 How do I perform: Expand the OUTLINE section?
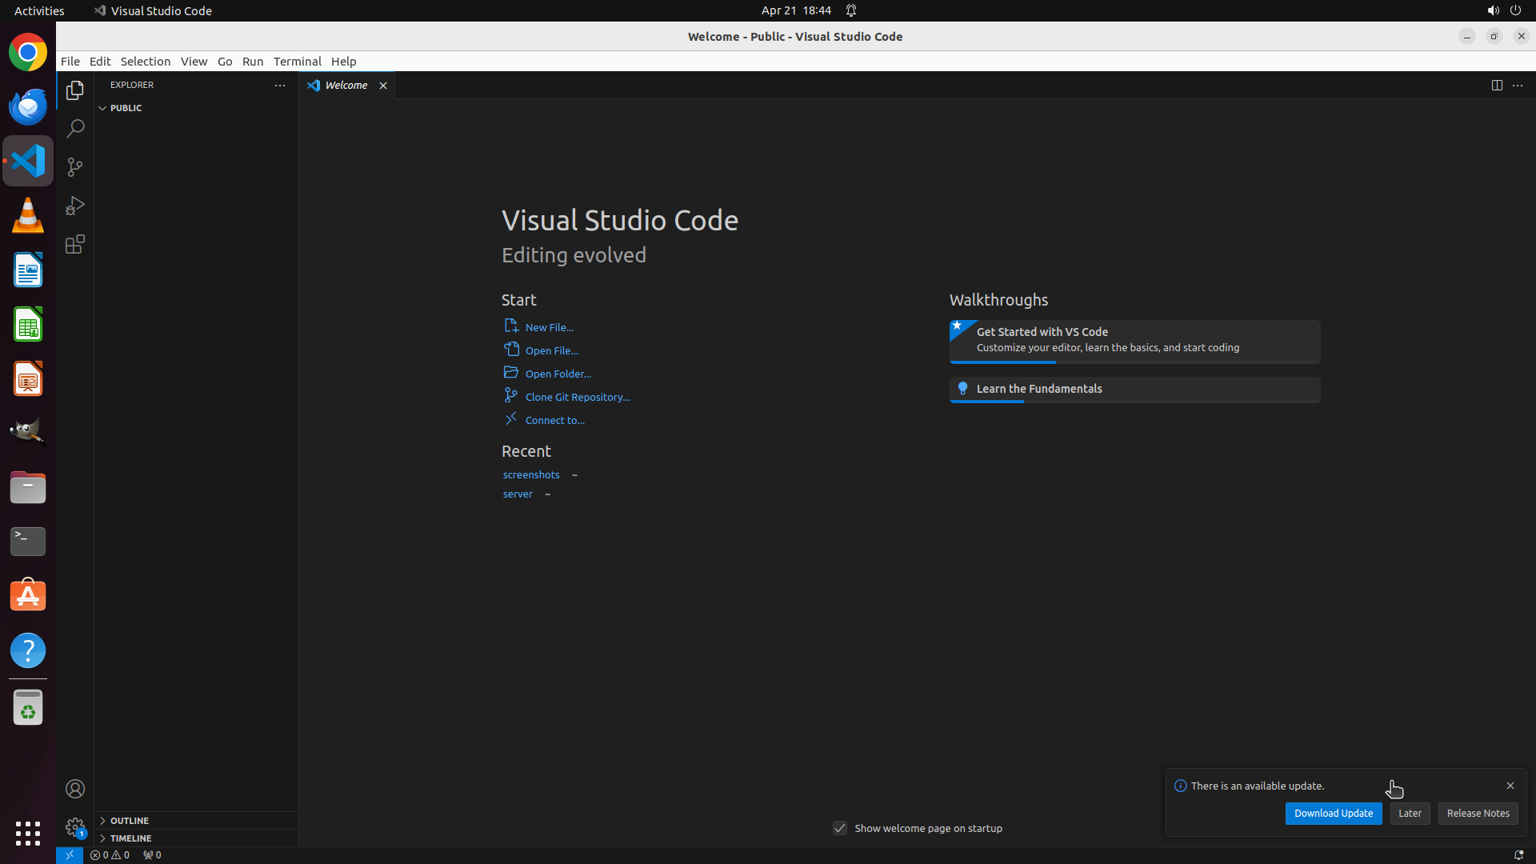click(x=130, y=821)
